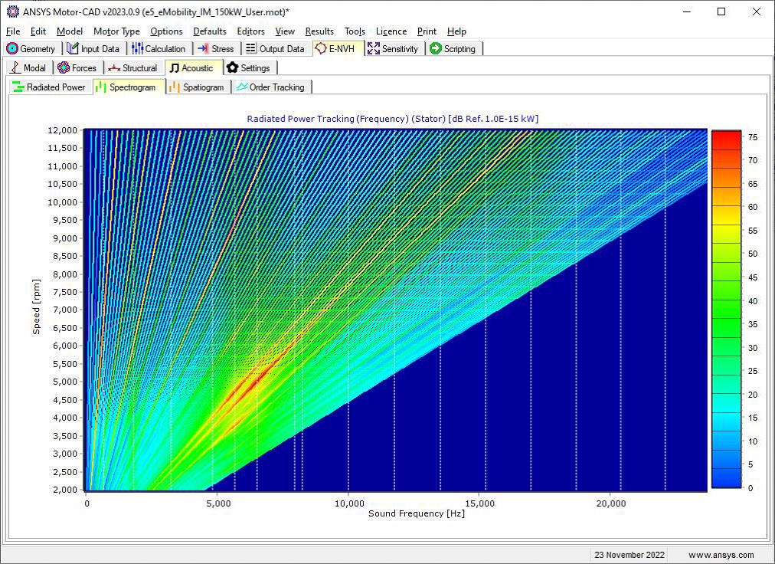The image size is (775, 564).
Task: Select the Structural sub-tab
Action: point(133,67)
